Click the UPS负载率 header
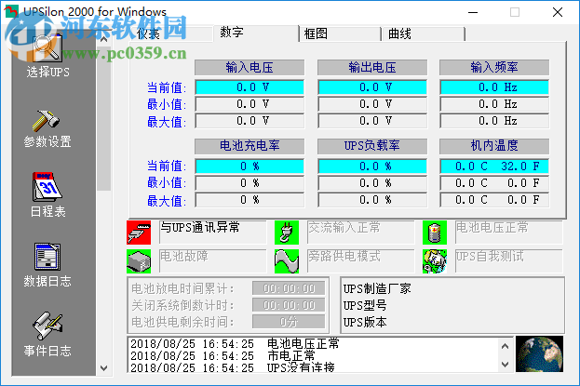This screenshot has width=580, height=386. pyautogui.click(x=372, y=146)
